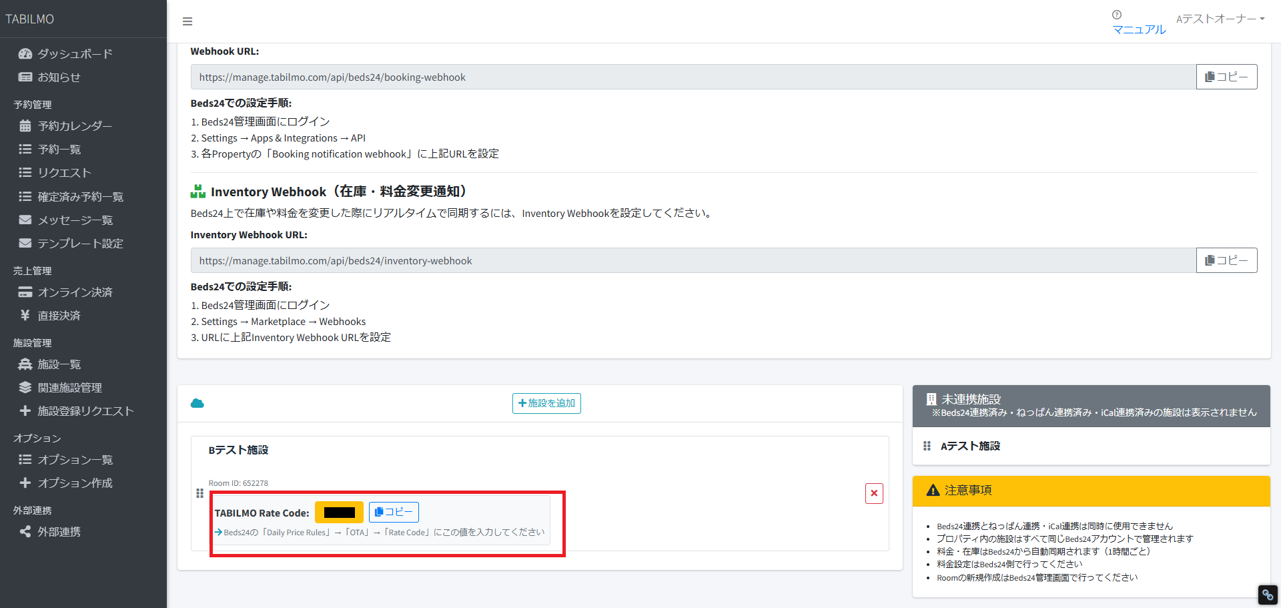
Task: Open オンライン決済 sidebar item
Action: click(75, 292)
